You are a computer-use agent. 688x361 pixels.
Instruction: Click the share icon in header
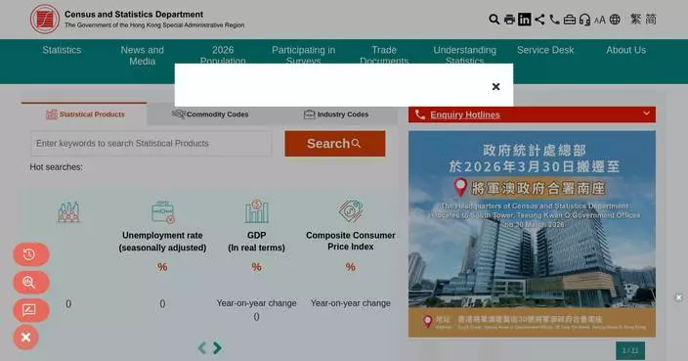click(x=539, y=20)
